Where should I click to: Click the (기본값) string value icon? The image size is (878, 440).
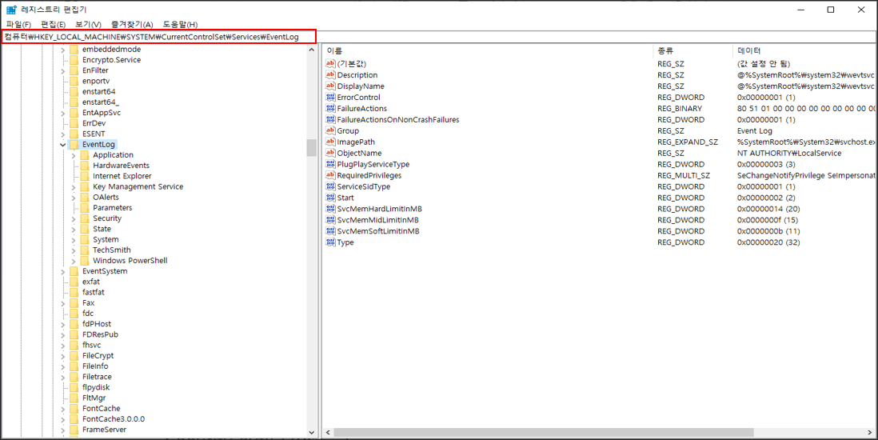tap(330, 64)
